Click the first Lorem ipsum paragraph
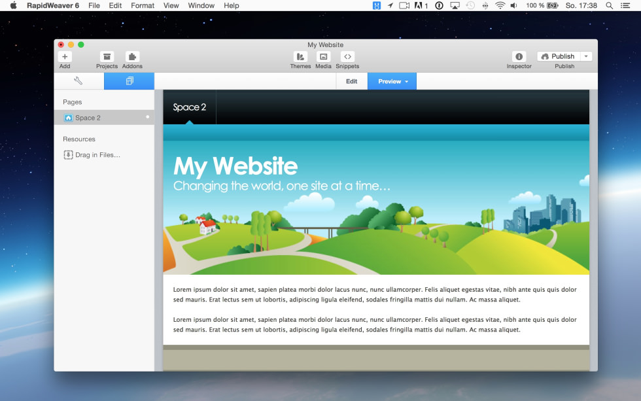The height and width of the screenshot is (401, 641). coord(375,294)
